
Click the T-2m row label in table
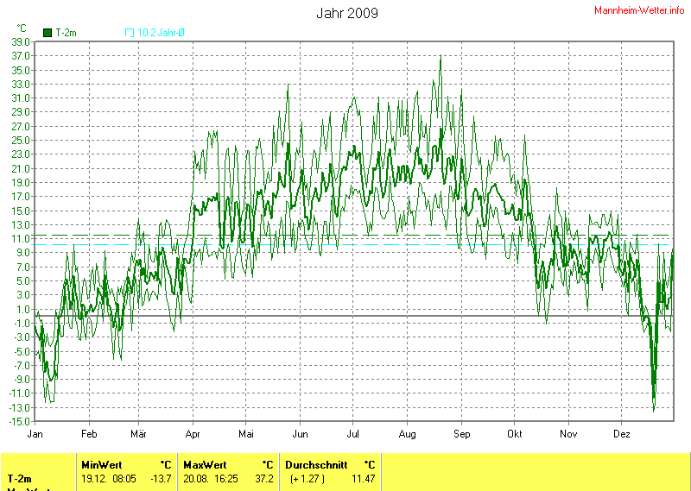21,478
